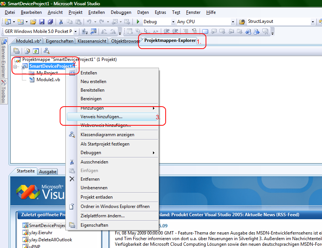Select Projekt entladen in context menu
Image resolution: width=322 pixels, height=248 pixels.
[112, 197]
